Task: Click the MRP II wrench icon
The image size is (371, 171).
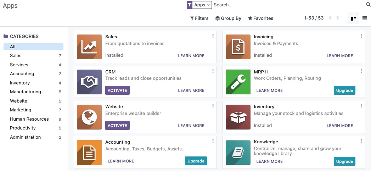Action: point(238,82)
